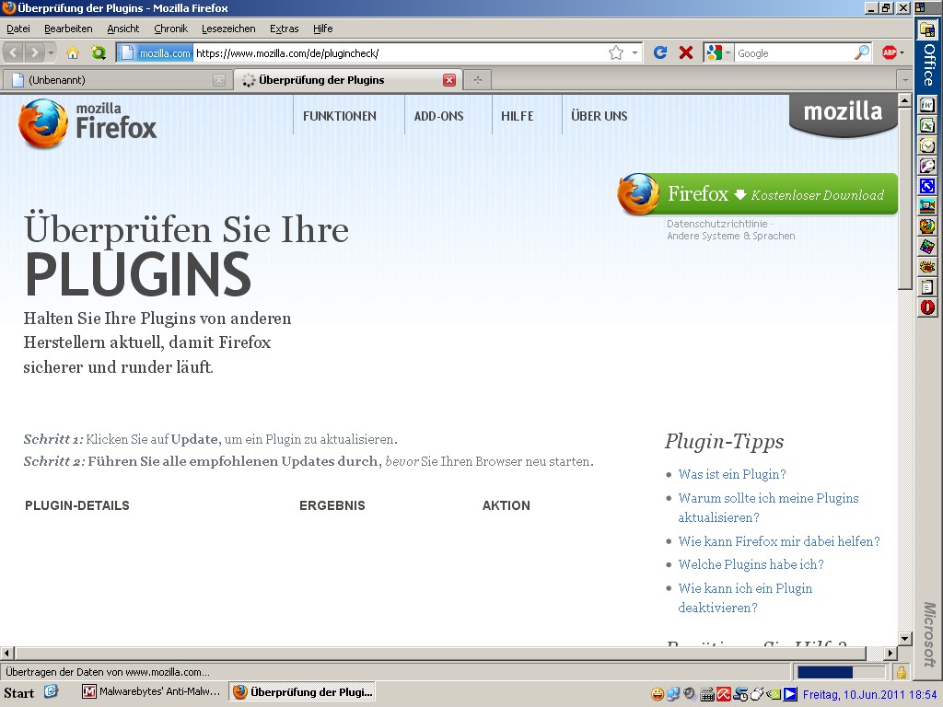Click the padlock security icon in status bar
943x707 pixels.
901,671
